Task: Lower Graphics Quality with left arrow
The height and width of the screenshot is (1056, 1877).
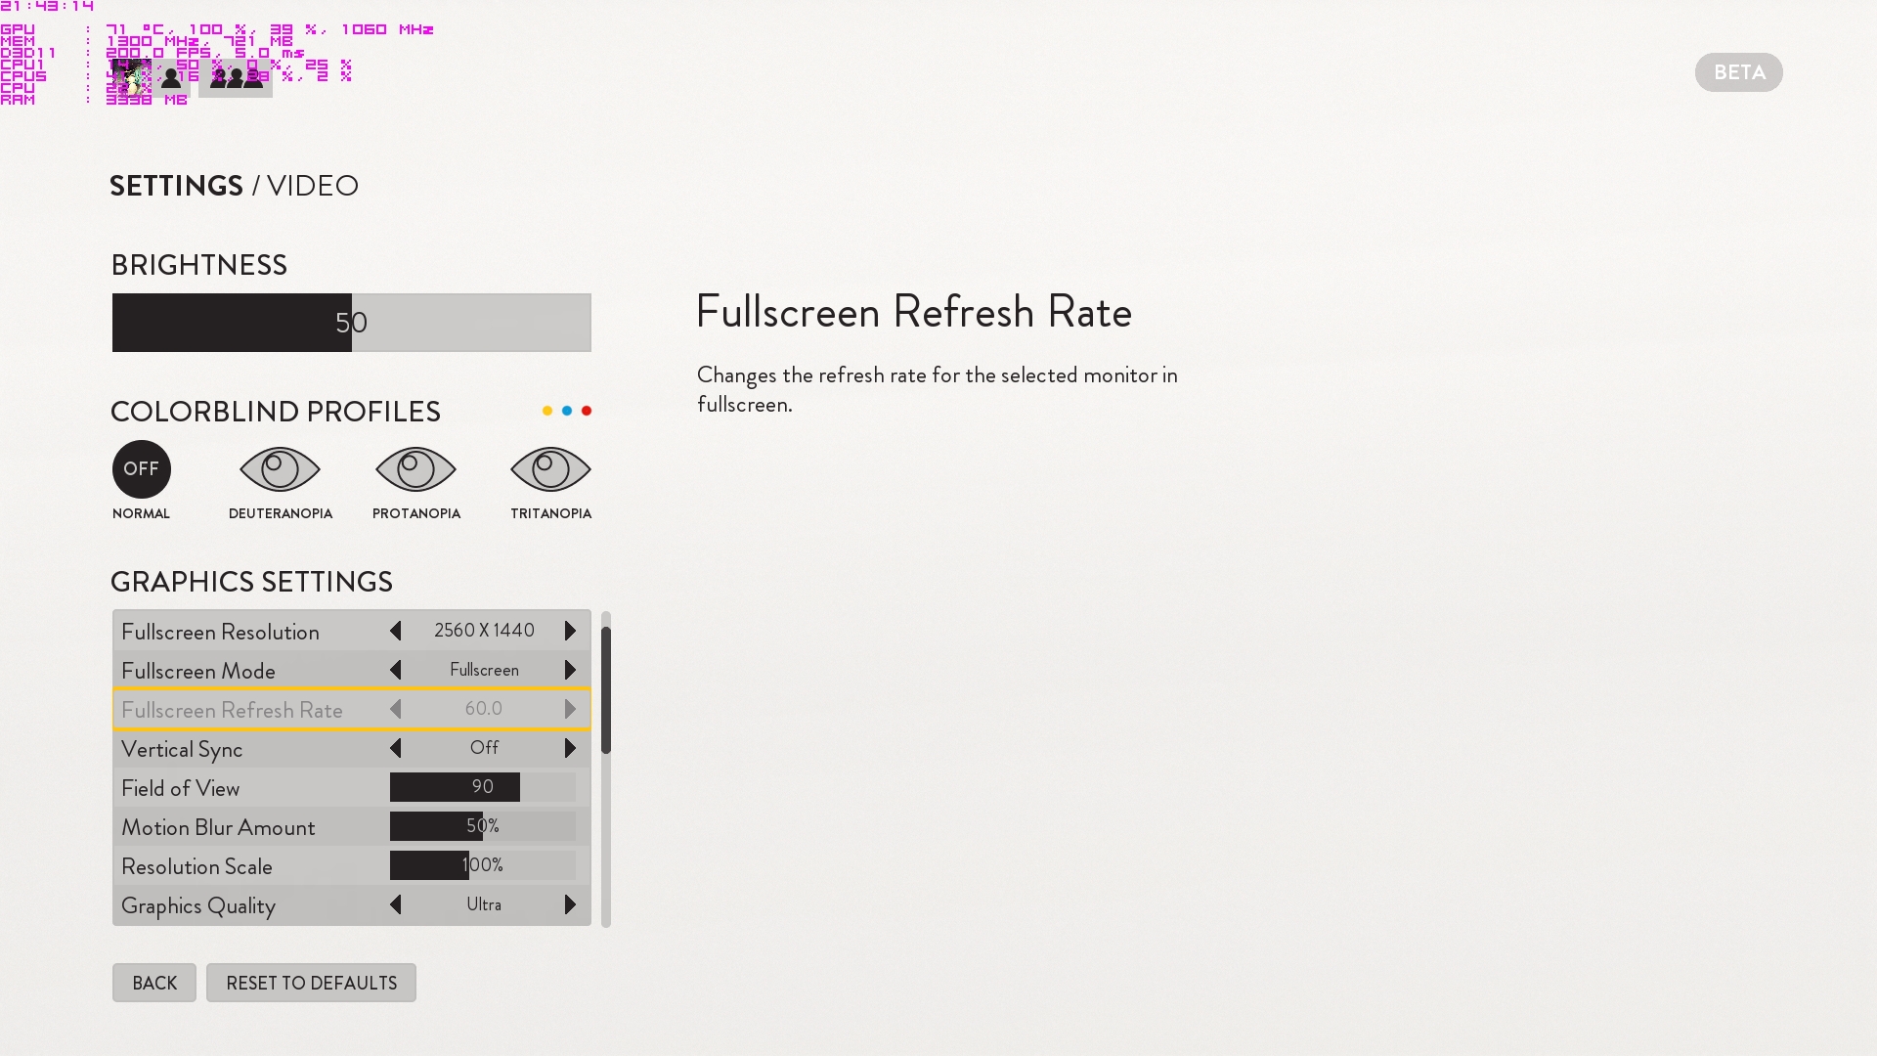Action: tap(396, 905)
